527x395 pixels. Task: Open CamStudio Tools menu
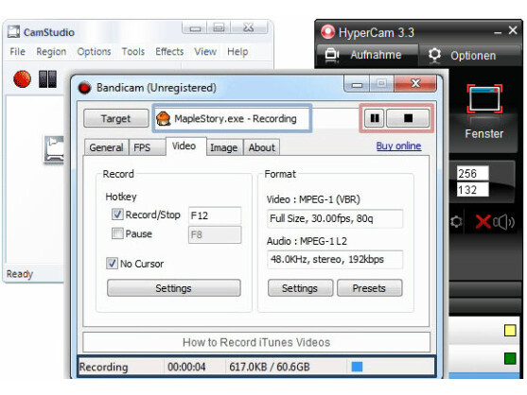(x=133, y=52)
